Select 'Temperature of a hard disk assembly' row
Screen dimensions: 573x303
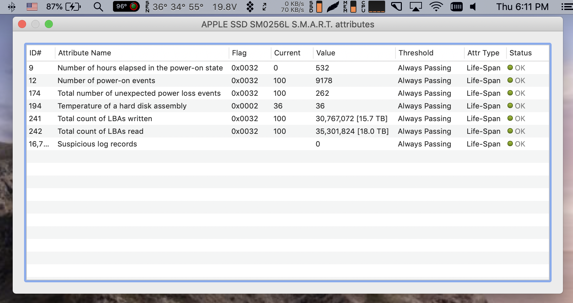coord(288,106)
